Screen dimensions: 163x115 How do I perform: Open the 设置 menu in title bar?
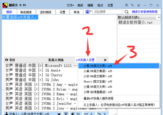tap(110, 5)
